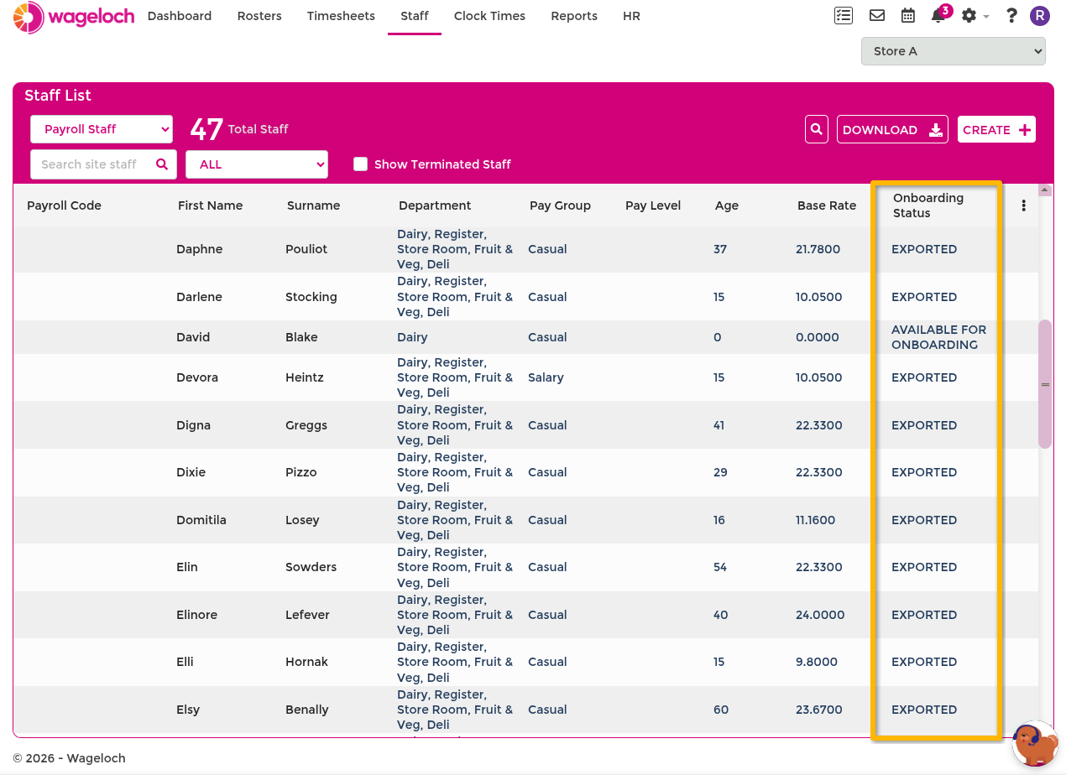Select surname Greggs

pos(306,425)
